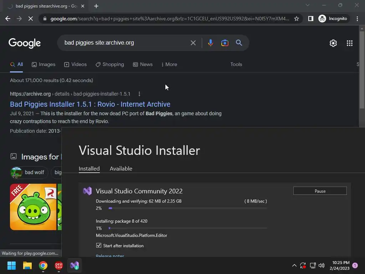Show hidden tray icons chevron
This screenshot has height=274, width=365.
click(x=294, y=265)
